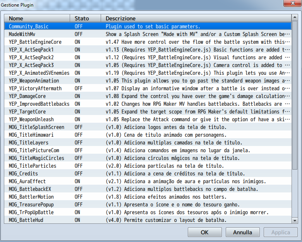Select the Community_Basic plugin row
The height and width of the screenshot is (242, 302).
point(148,26)
